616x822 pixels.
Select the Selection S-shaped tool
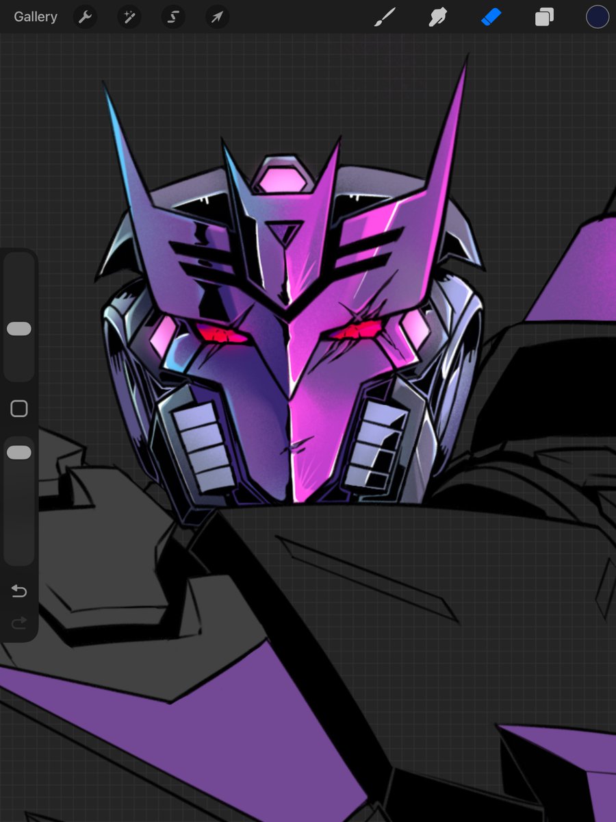(x=172, y=17)
